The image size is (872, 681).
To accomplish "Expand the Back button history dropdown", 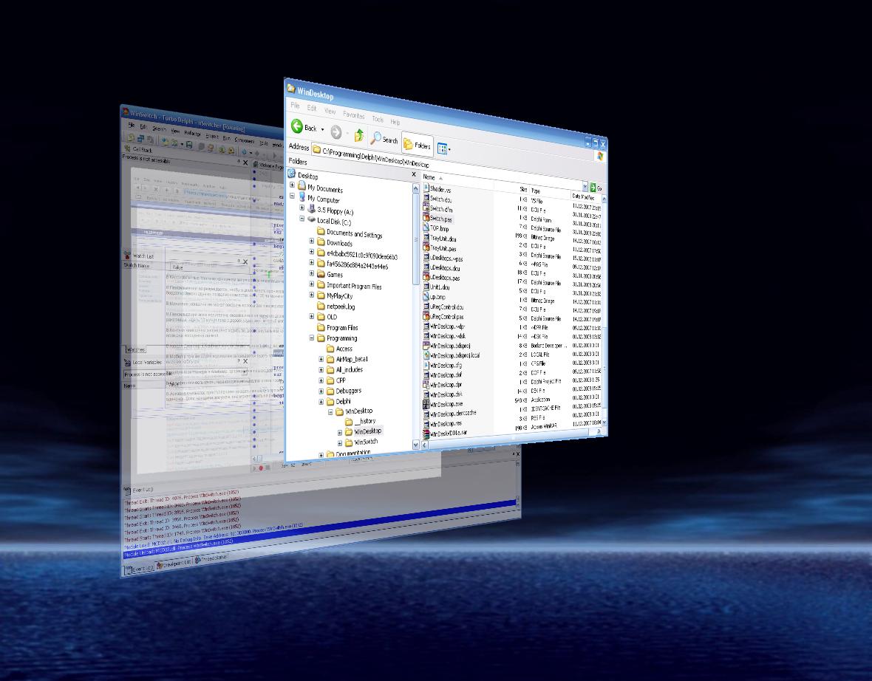I will pos(321,129).
